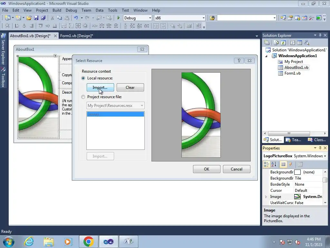
Task: Open the document tabs list dropdown arrow
Action: coord(257,36)
